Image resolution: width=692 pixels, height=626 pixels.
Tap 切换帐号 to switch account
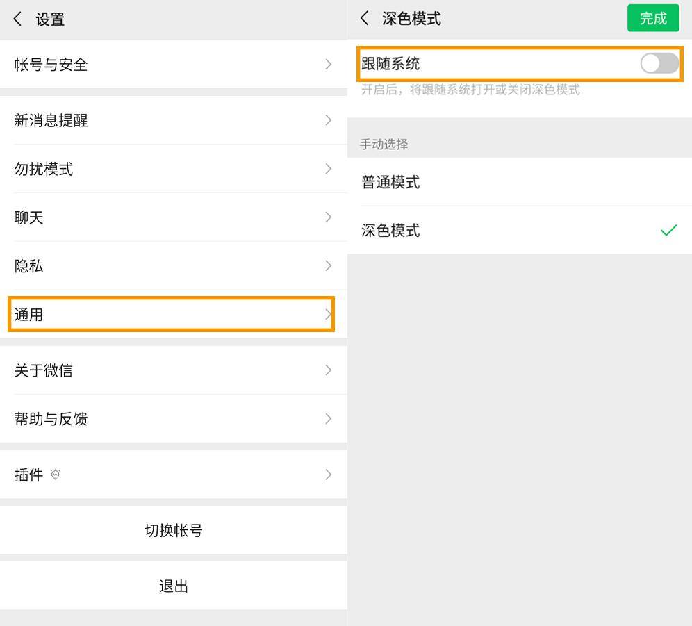pyautogui.click(x=174, y=530)
